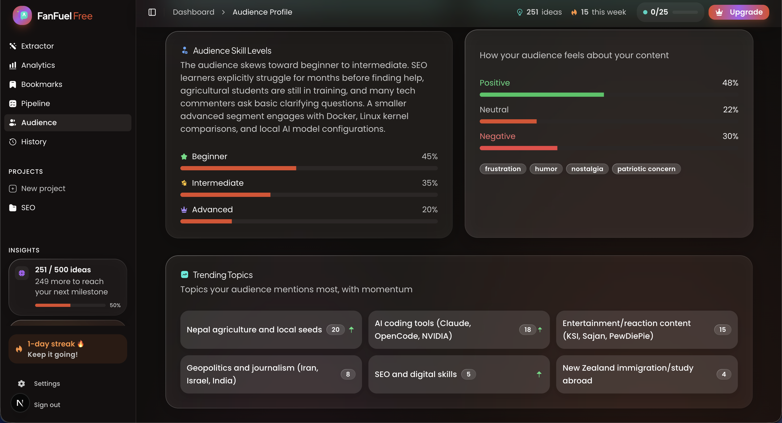Click the lightbulb ideas counter icon
This screenshot has width=782, height=423.
coord(519,12)
